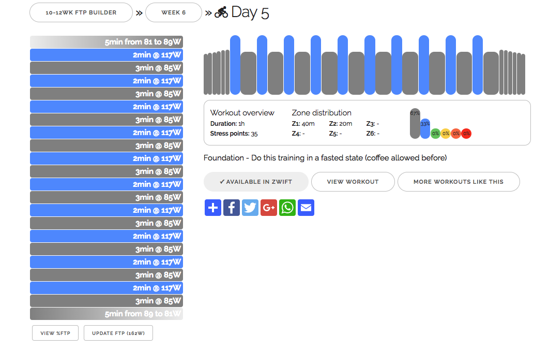This screenshot has width=534, height=350.
Task: Click the cyclist icon beside Day 5
Action: (x=221, y=12)
